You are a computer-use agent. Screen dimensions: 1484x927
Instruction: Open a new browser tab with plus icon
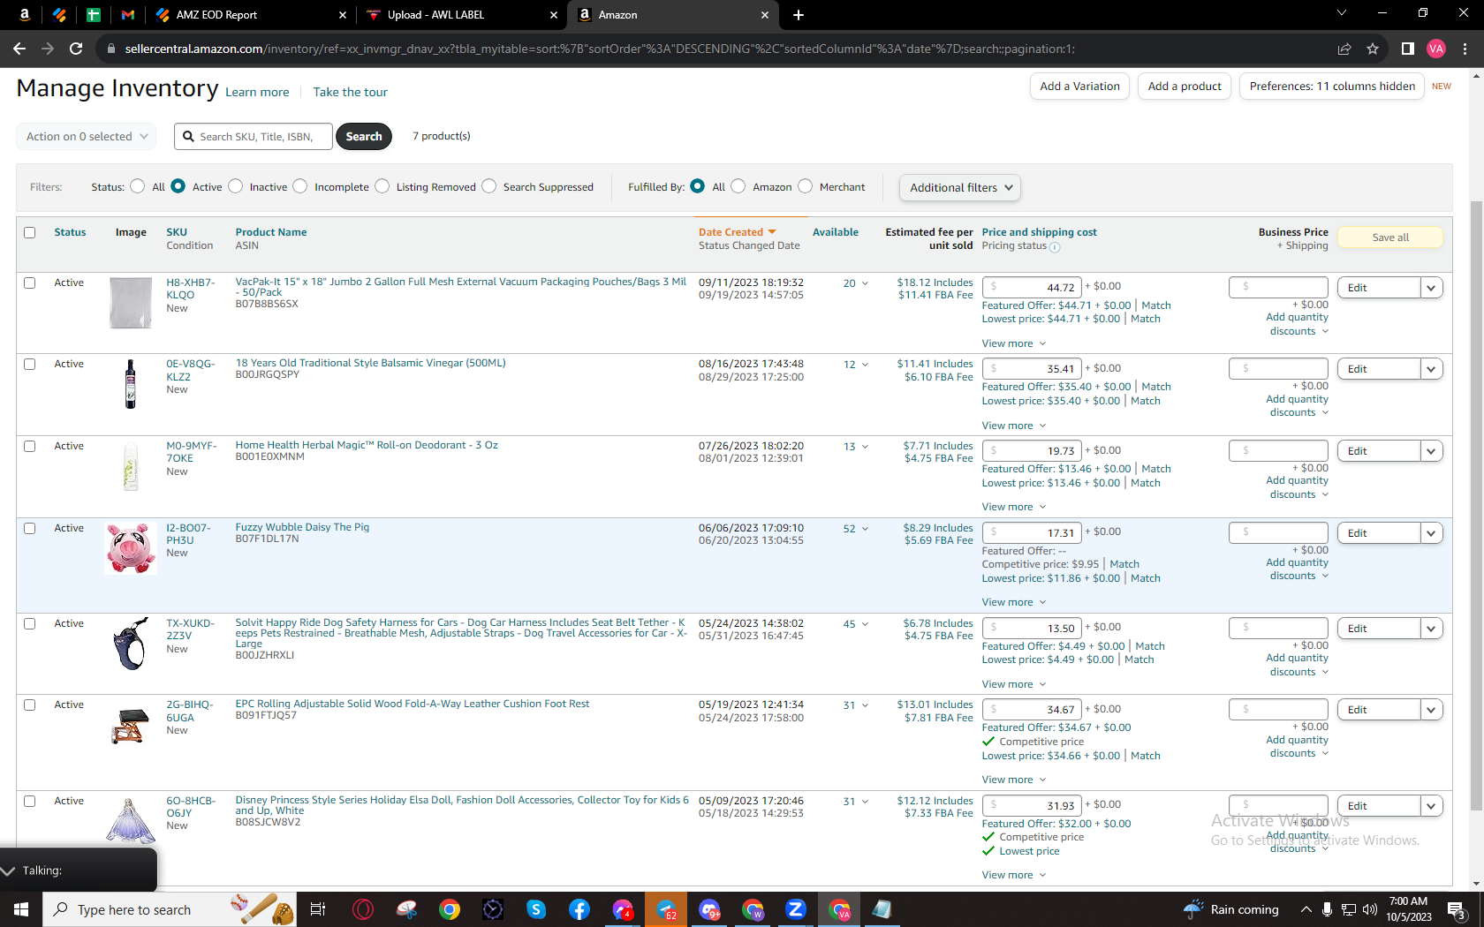point(799,15)
